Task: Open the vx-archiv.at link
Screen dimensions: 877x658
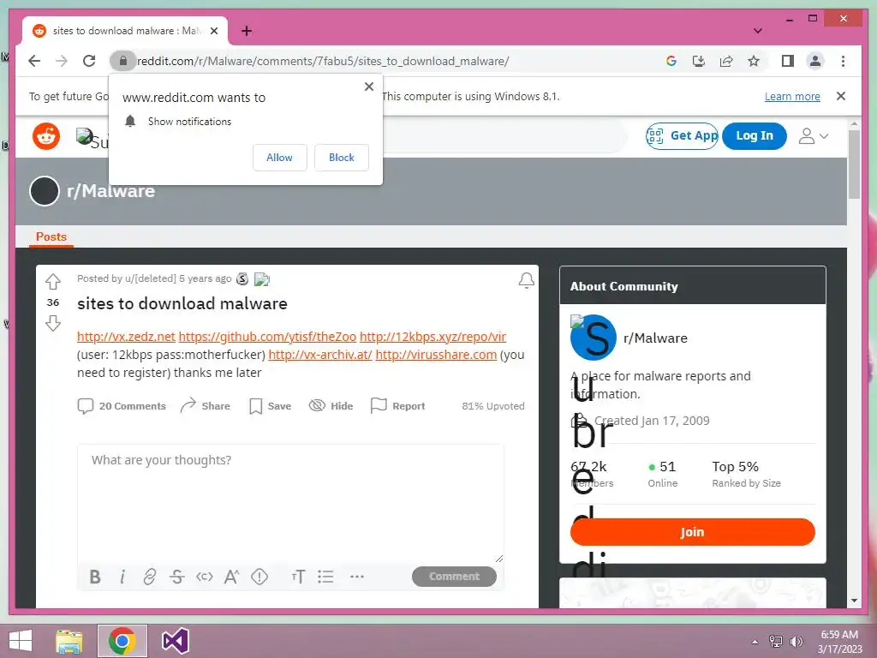Action: point(320,355)
